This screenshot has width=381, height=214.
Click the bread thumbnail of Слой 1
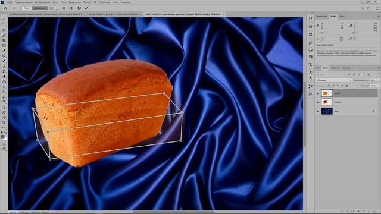[x=327, y=102]
